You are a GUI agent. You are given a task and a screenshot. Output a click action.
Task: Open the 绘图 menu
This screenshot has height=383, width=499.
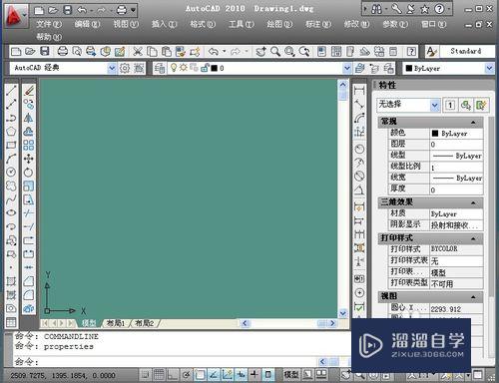click(279, 24)
